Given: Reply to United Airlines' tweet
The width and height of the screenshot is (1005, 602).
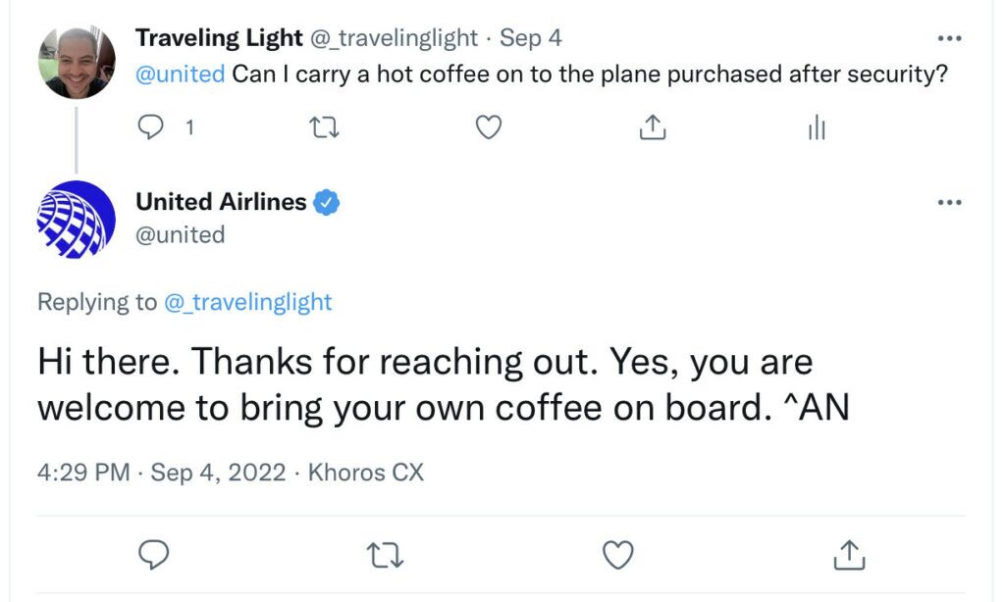Looking at the screenshot, I should pos(154,555).
